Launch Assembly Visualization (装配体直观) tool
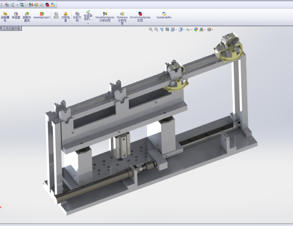 (x=27, y=17)
